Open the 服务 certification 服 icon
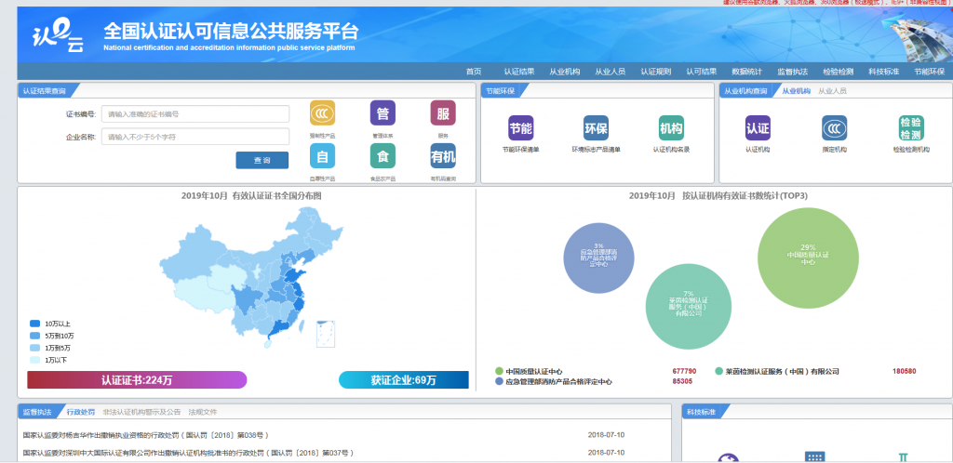Image resolution: width=953 pixels, height=463 pixels. pyautogui.click(x=443, y=112)
